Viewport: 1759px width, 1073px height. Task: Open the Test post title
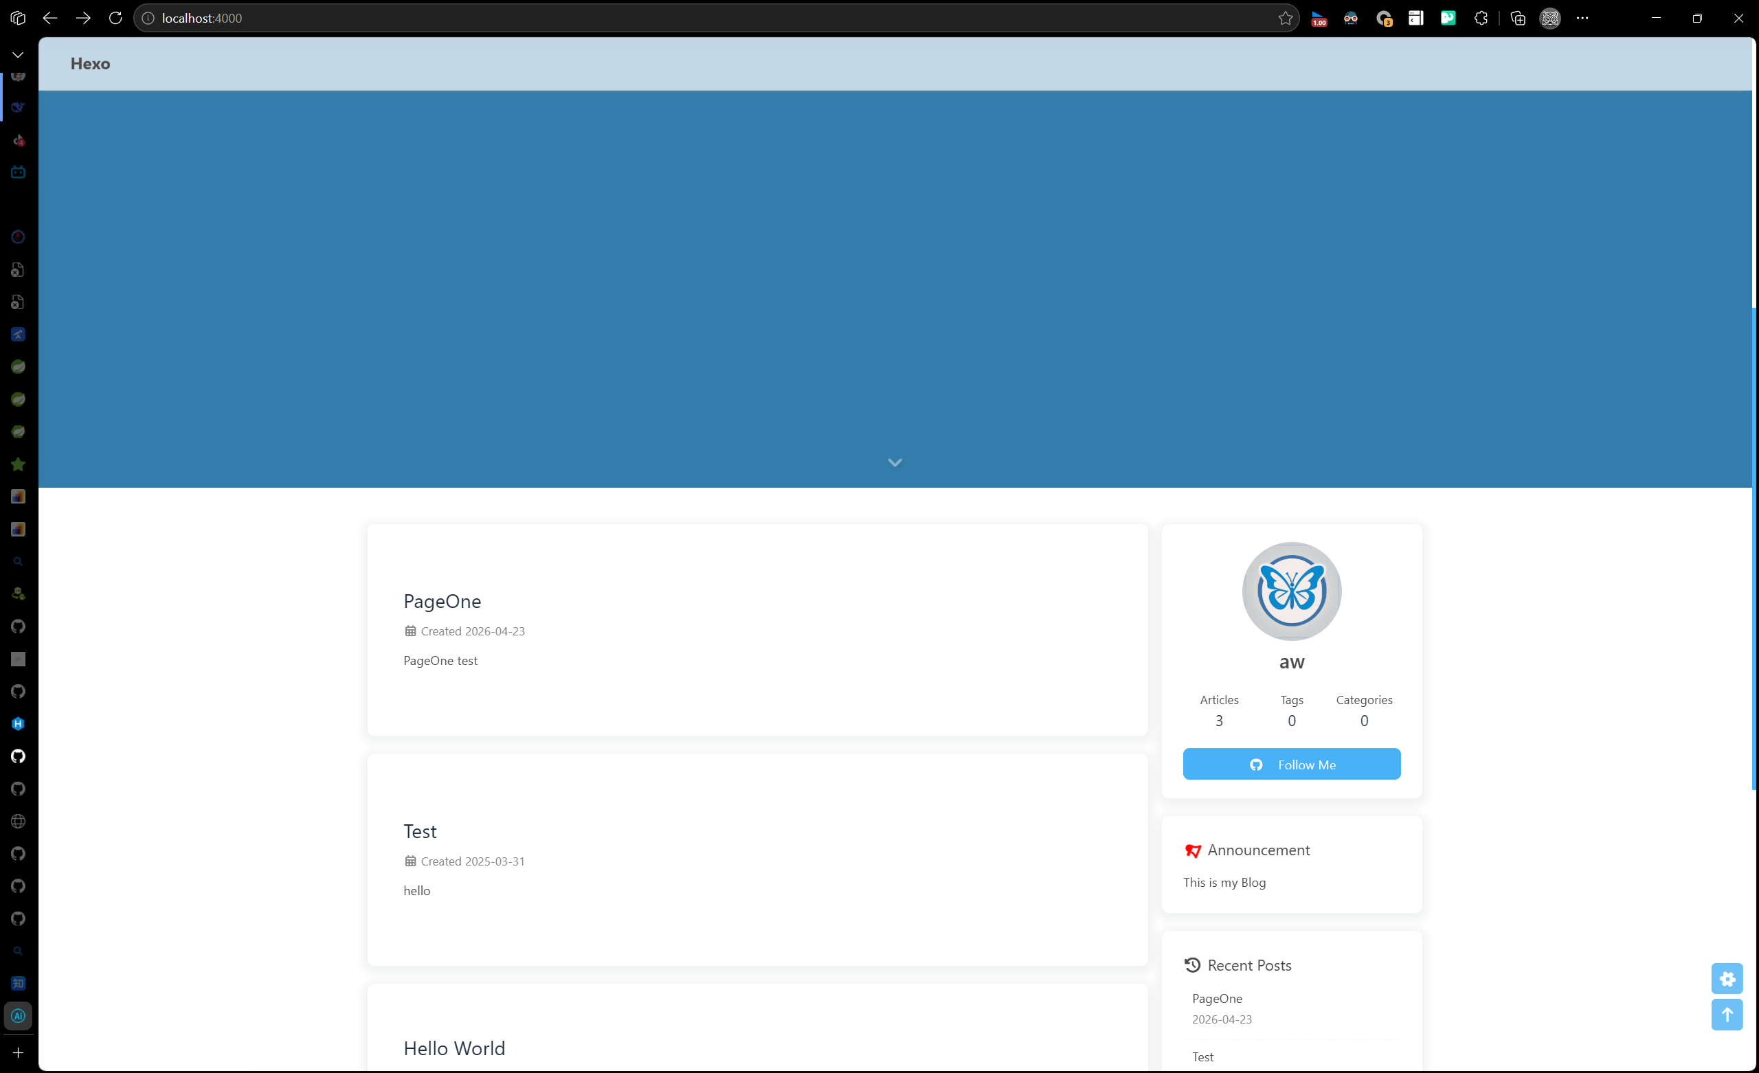point(420,831)
